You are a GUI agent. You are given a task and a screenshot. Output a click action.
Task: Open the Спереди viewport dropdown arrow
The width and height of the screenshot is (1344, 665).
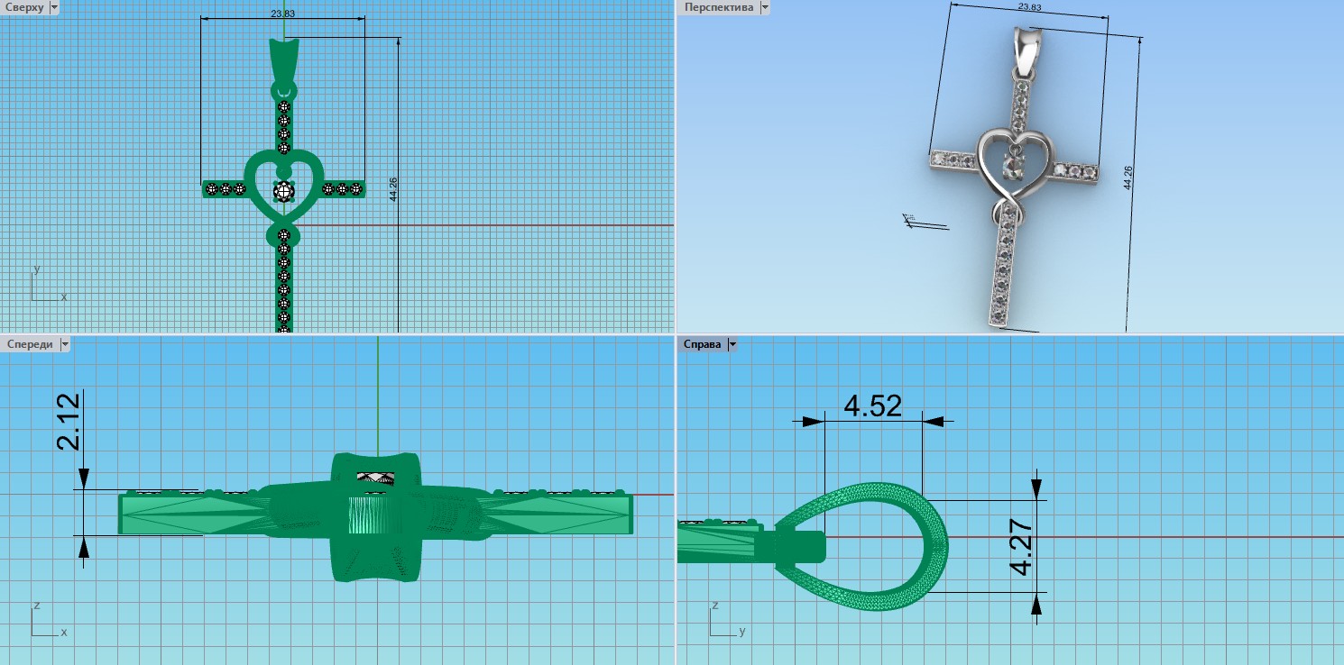point(65,344)
